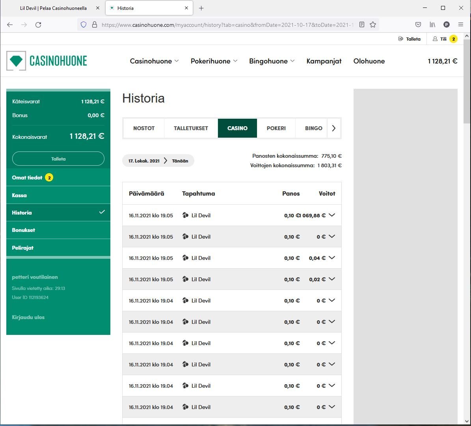Open the Firefox application menu
The width and height of the screenshot is (471, 426).
pyautogui.click(x=461, y=24)
